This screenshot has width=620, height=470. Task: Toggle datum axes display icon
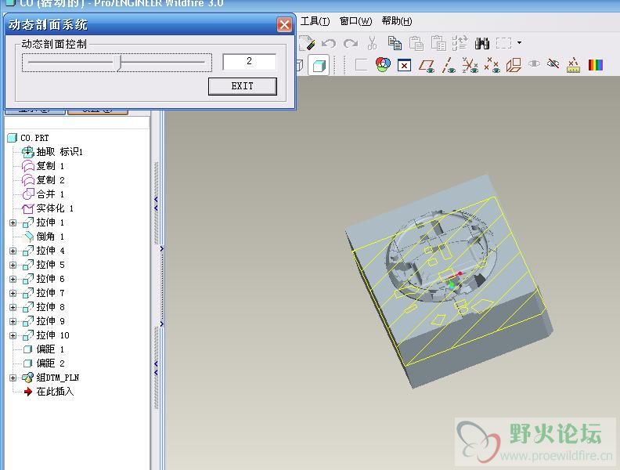click(x=449, y=65)
